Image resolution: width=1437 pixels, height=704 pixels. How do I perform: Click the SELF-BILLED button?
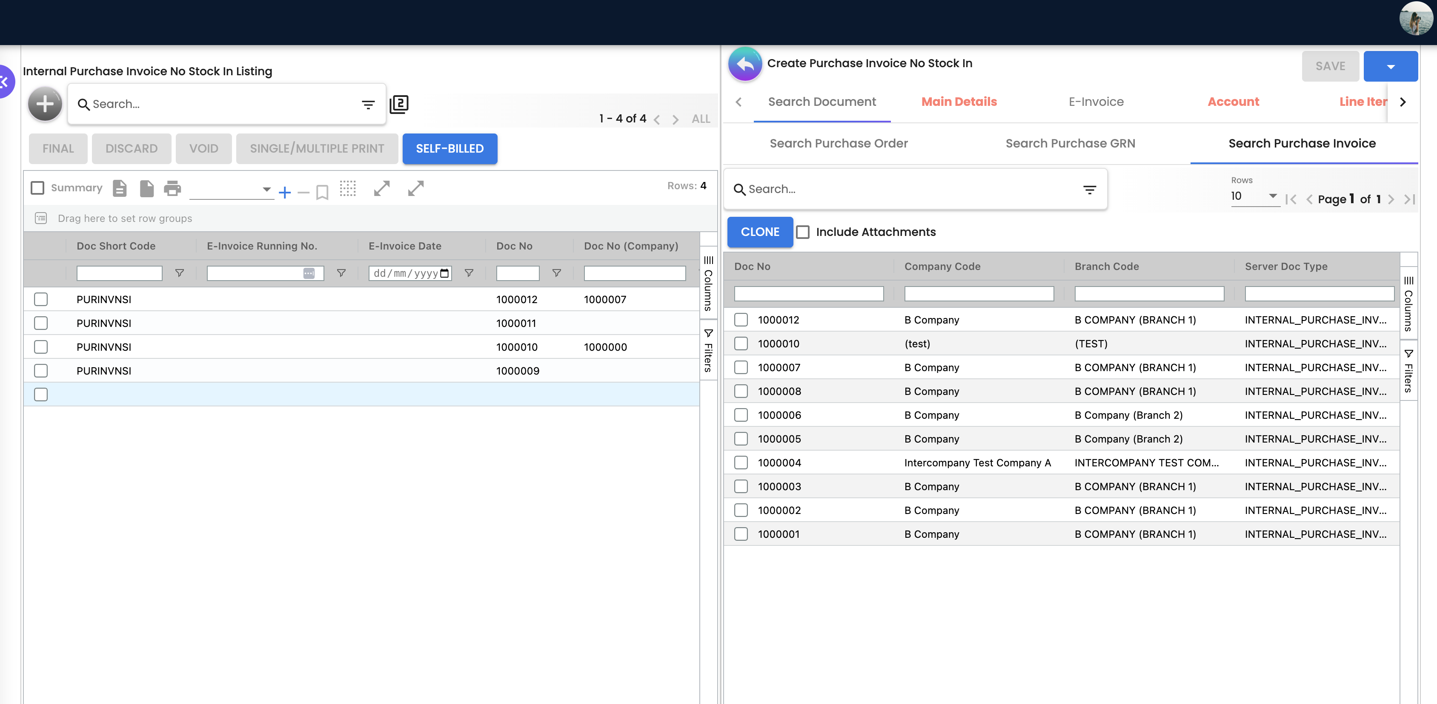point(450,149)
